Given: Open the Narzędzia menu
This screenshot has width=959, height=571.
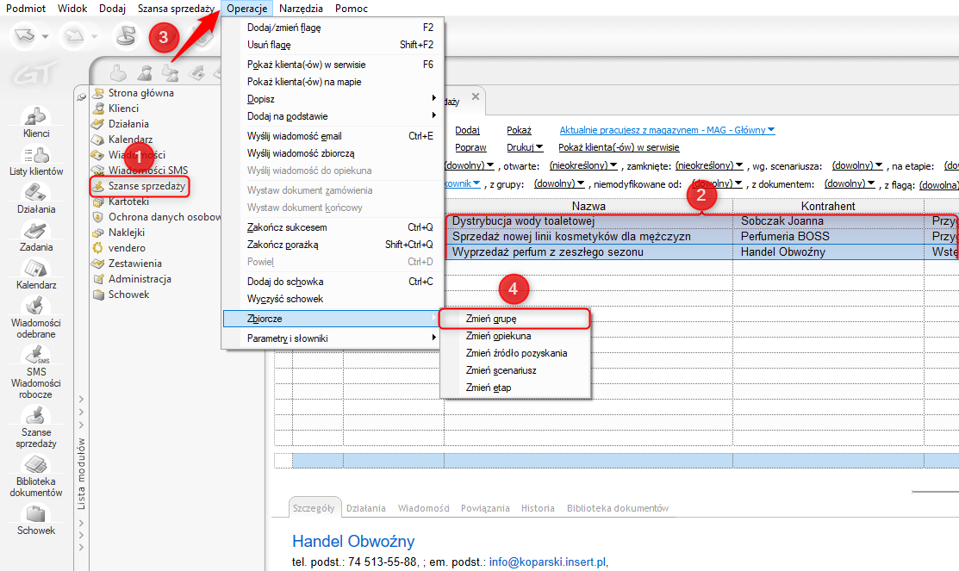Looking at the screenshot, I should [301, 8].
